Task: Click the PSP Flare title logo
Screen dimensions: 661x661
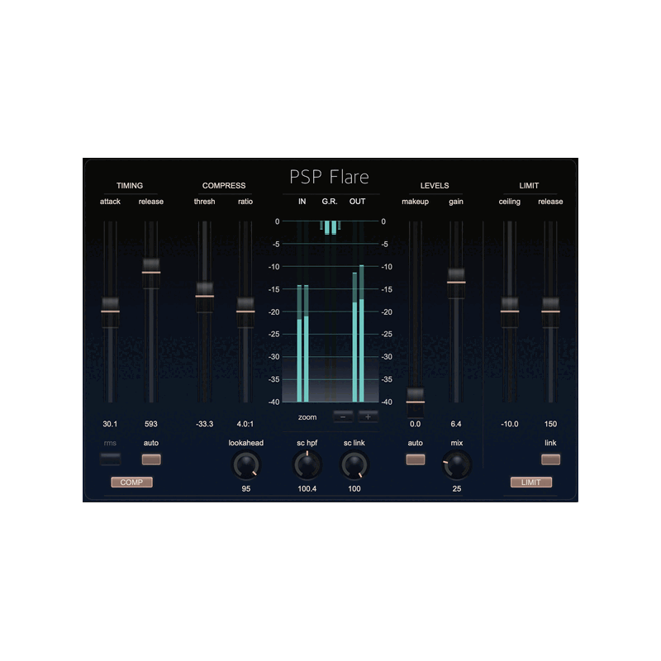Action: click(x=329, y=177)
